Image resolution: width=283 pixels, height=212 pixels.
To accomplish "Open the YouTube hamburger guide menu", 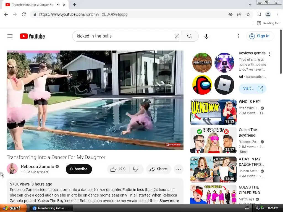I will [x=10, y=36].
